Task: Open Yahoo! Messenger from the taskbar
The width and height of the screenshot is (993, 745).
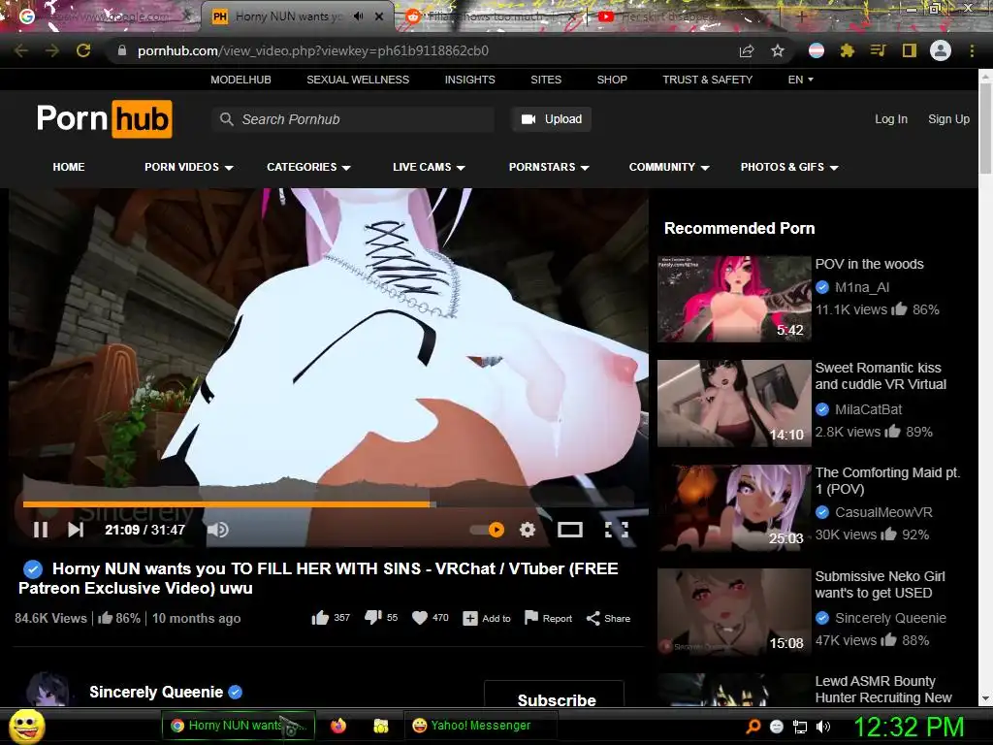Action: coord(481,726)
